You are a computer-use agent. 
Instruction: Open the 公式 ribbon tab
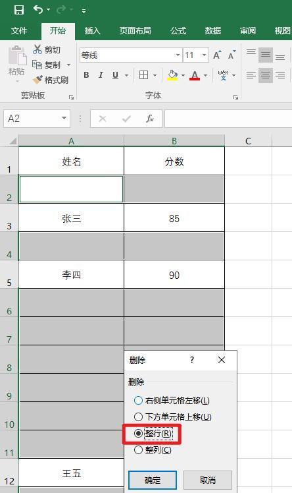178,30
